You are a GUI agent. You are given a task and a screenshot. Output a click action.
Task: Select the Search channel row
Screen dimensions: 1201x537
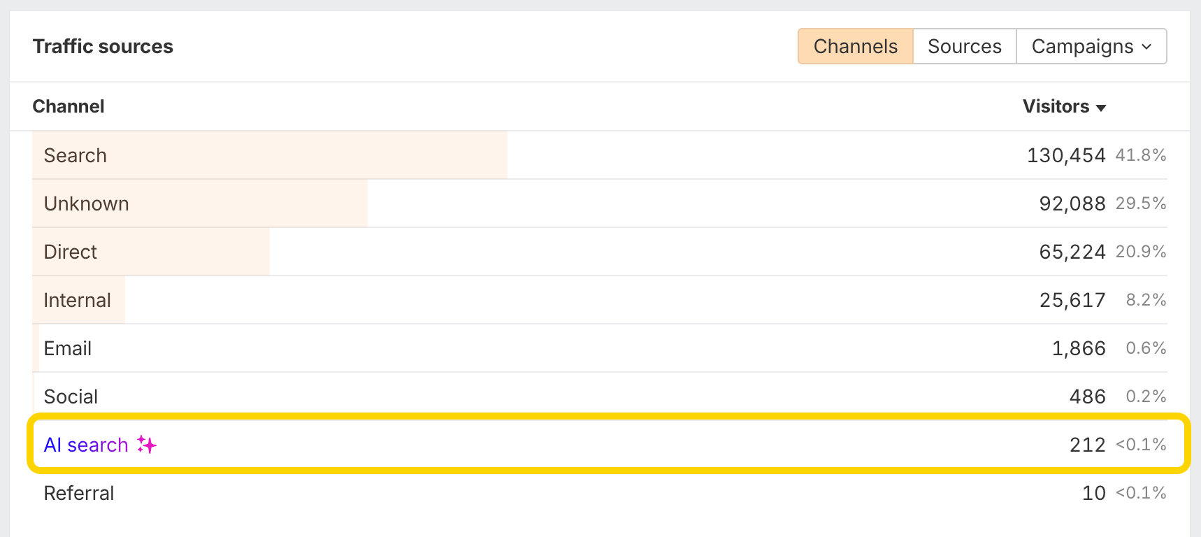[75, 155]
